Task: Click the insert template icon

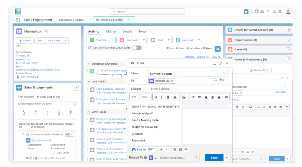Action: pos(175,149)
